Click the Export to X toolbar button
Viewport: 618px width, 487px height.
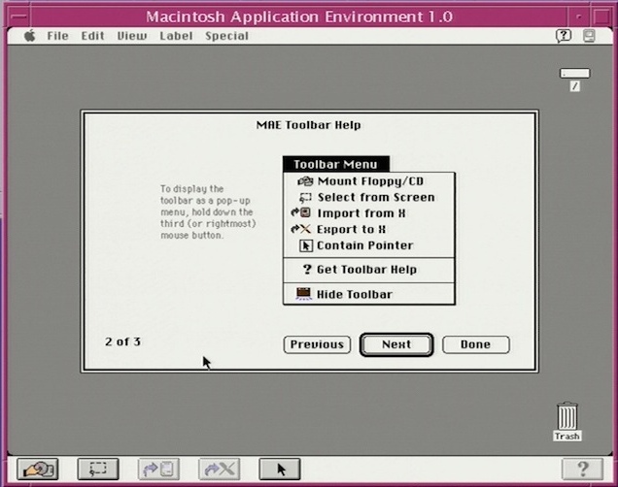tap(220, 469)
